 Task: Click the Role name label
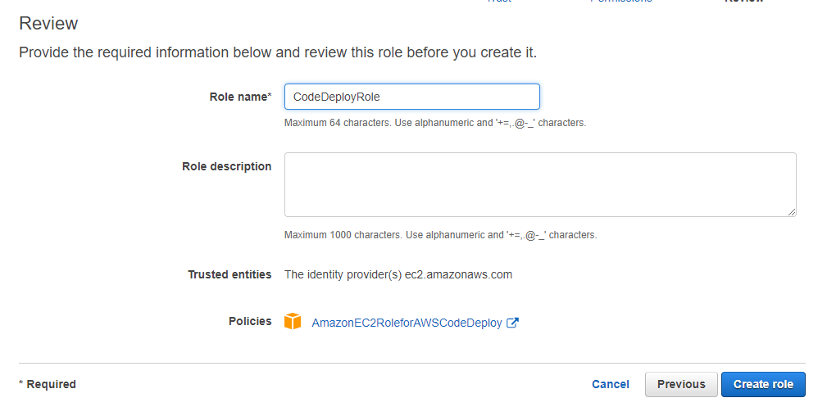240,97
